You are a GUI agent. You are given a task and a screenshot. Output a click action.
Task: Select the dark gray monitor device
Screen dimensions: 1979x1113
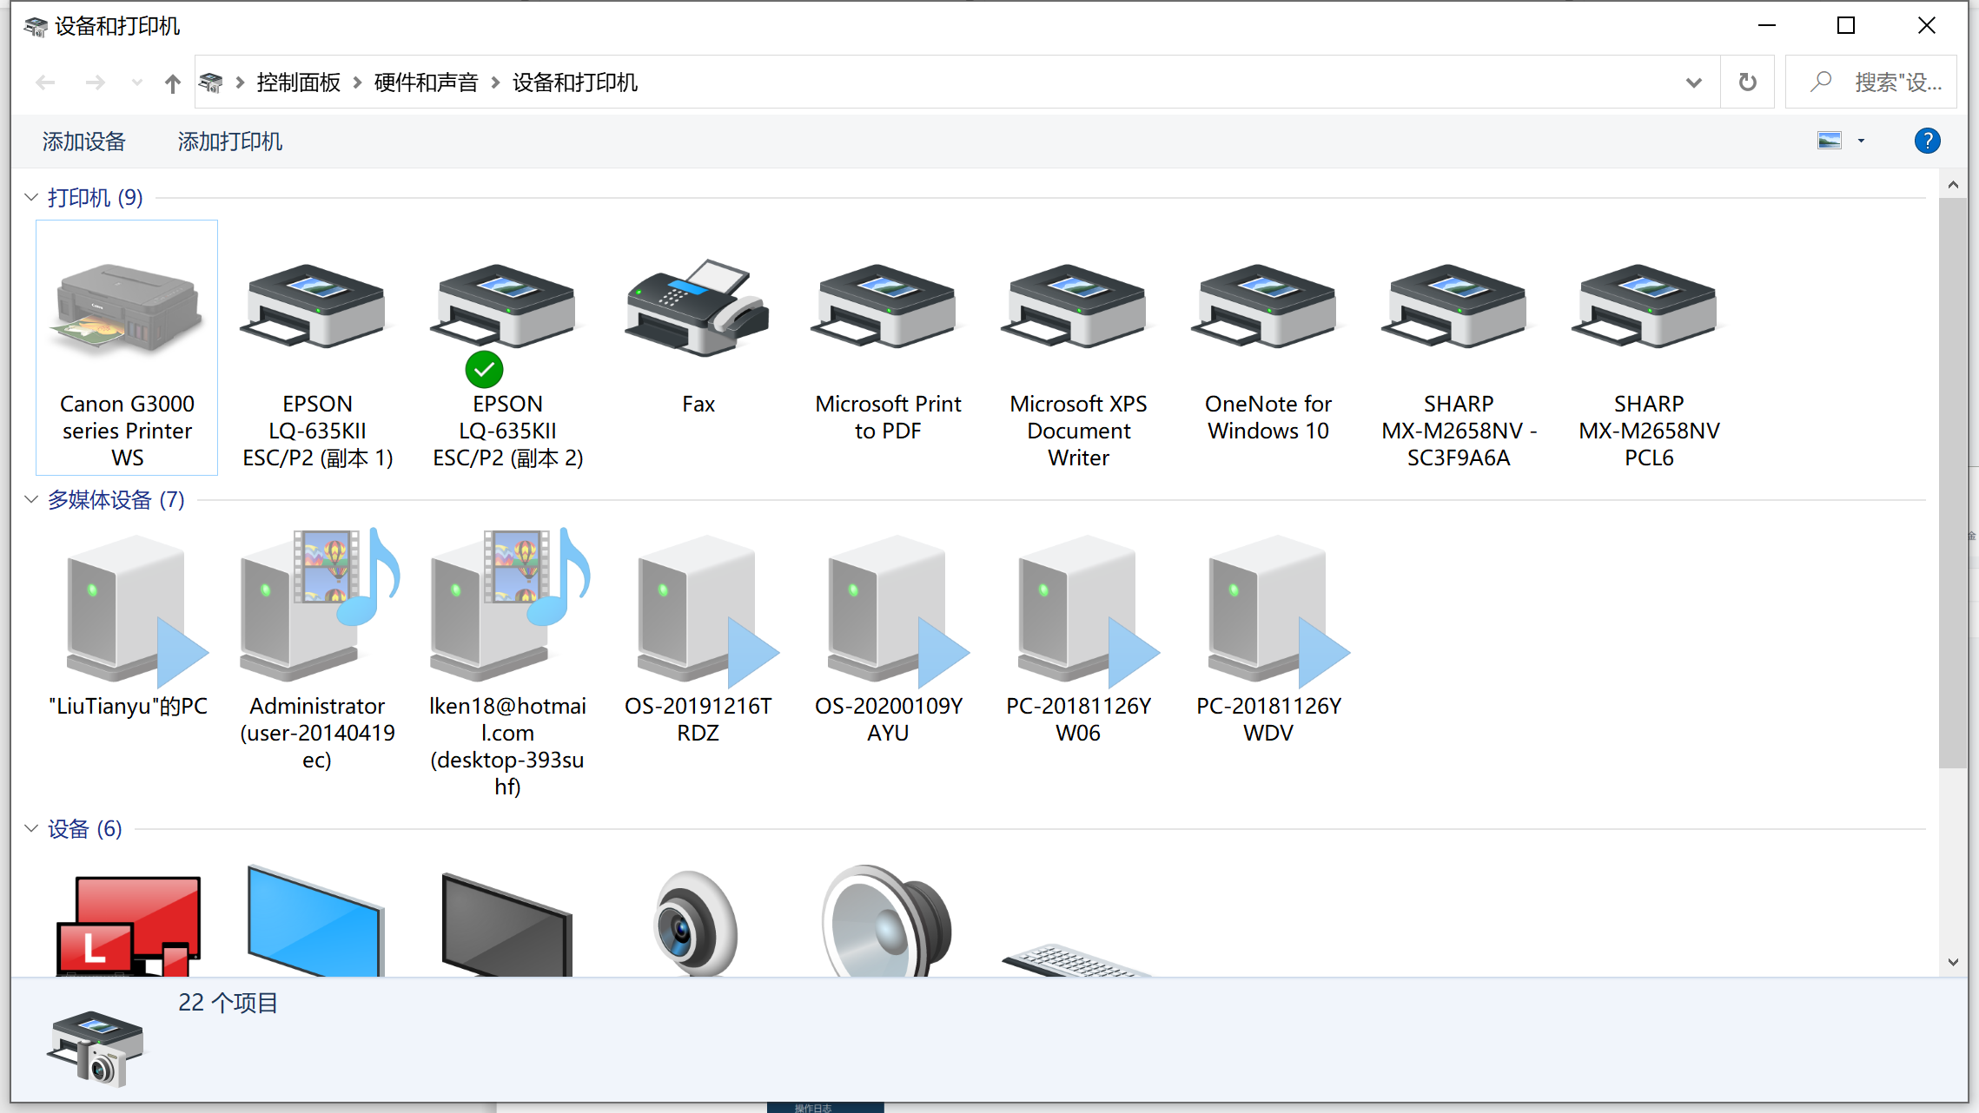(506, 925)
